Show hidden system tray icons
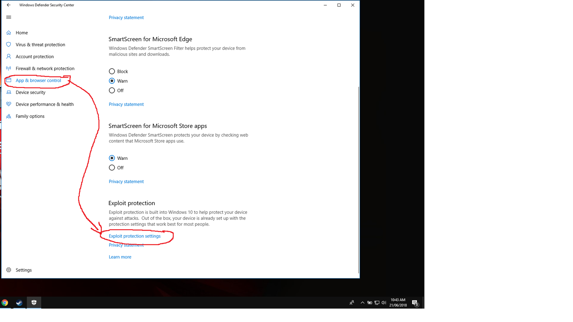This screenshot has width=573, height=322. pyautogui.click(x=363, y=303)
